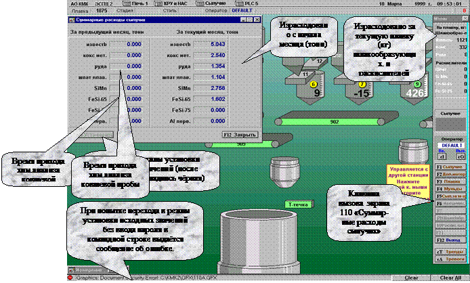Open F3 Плавка screen from side panel

(450, 181)
